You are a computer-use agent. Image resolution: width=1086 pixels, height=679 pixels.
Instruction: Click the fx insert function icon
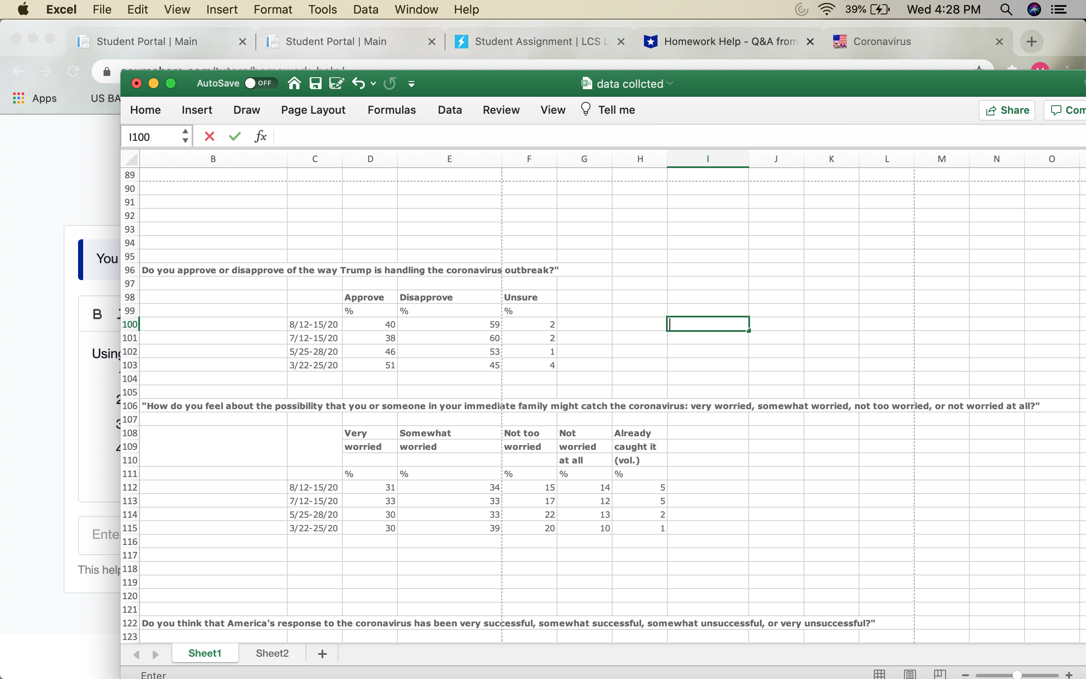tap(260, 136)
